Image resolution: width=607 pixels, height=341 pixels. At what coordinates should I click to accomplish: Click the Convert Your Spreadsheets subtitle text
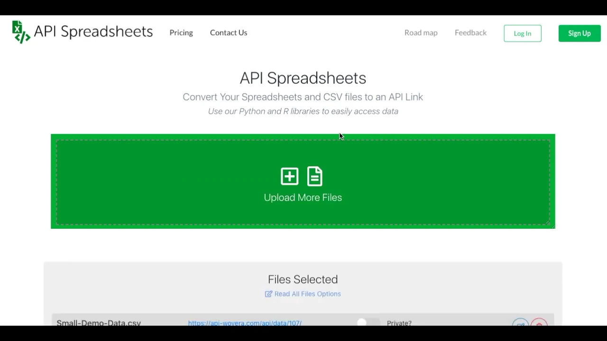303,97
